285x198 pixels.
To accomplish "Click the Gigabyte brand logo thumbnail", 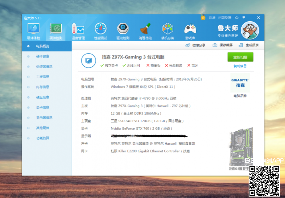I will click(240, 83).
